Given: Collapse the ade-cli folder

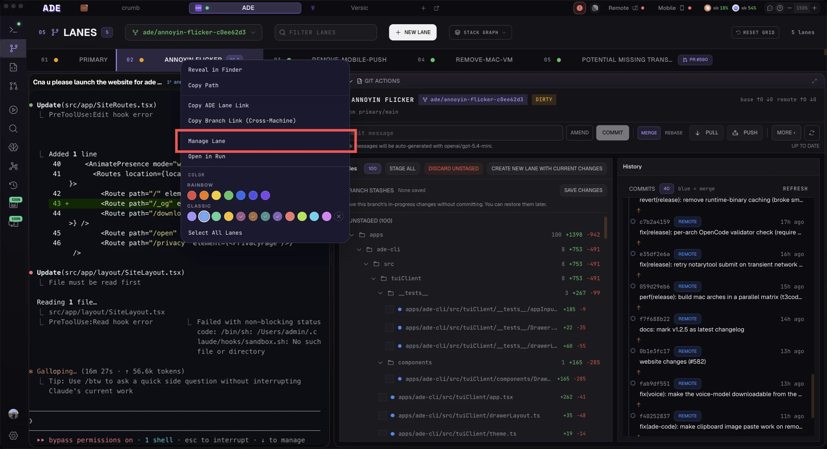Looking at the screenshot, I should 359,249.
